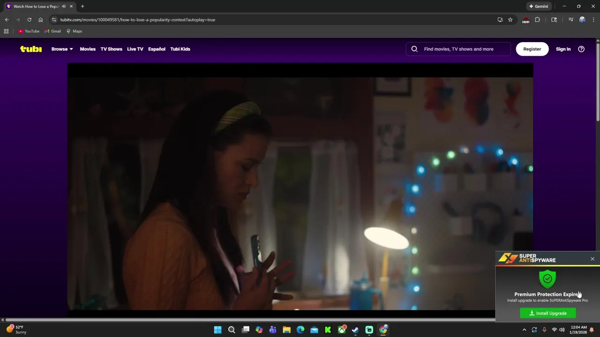
Task: Open Live TV
Action: pos(135,49)
